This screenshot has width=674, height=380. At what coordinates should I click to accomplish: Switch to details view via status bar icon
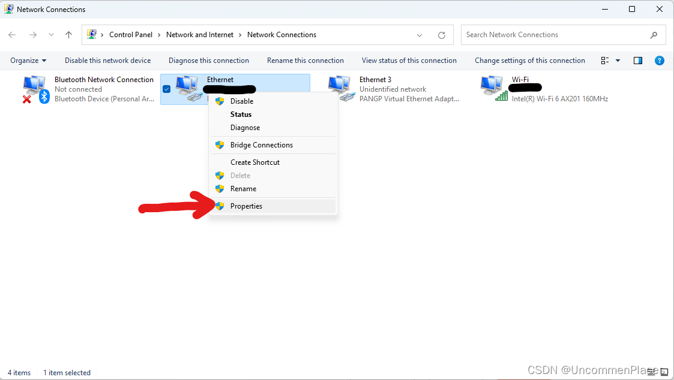[x=652, y=372]
